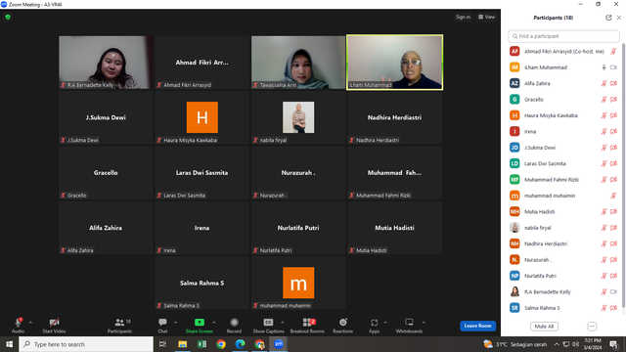Click Irena muted mic icon in list
626x352 pixels.
coord(604,131)
